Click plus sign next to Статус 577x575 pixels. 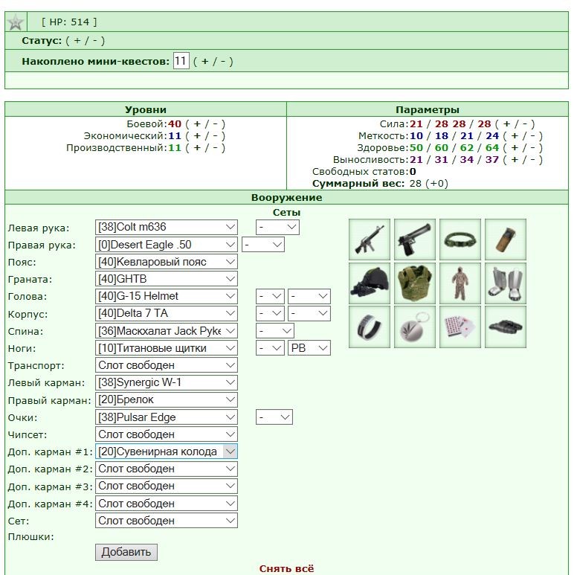(x=77, y=40)
